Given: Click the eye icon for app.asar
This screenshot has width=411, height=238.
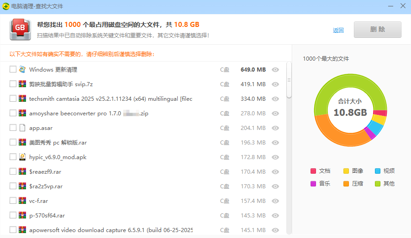Looking at the screenshot, I should click(275, 128).
